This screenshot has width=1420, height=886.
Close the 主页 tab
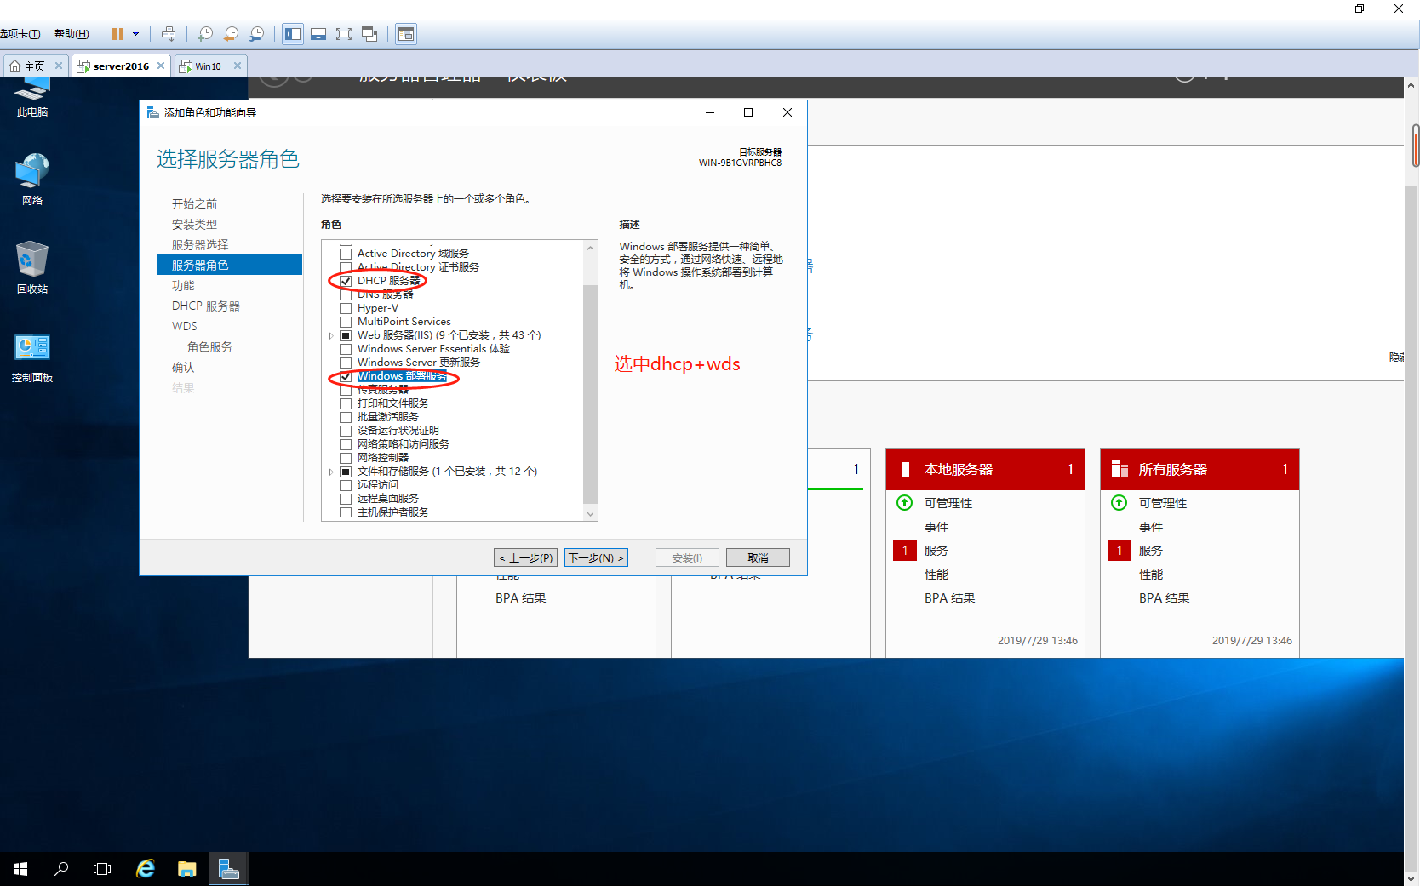[59, 66]
